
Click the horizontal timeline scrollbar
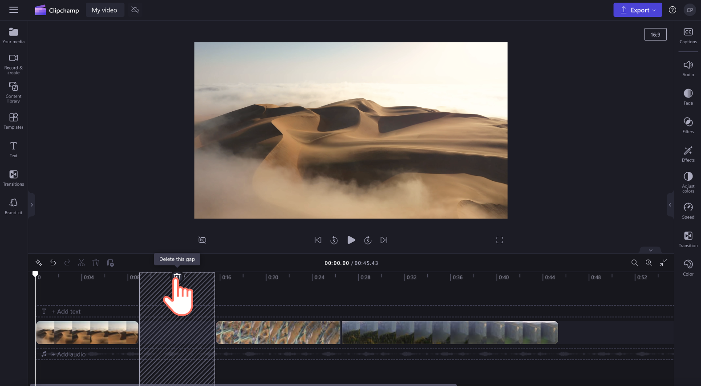243,385
